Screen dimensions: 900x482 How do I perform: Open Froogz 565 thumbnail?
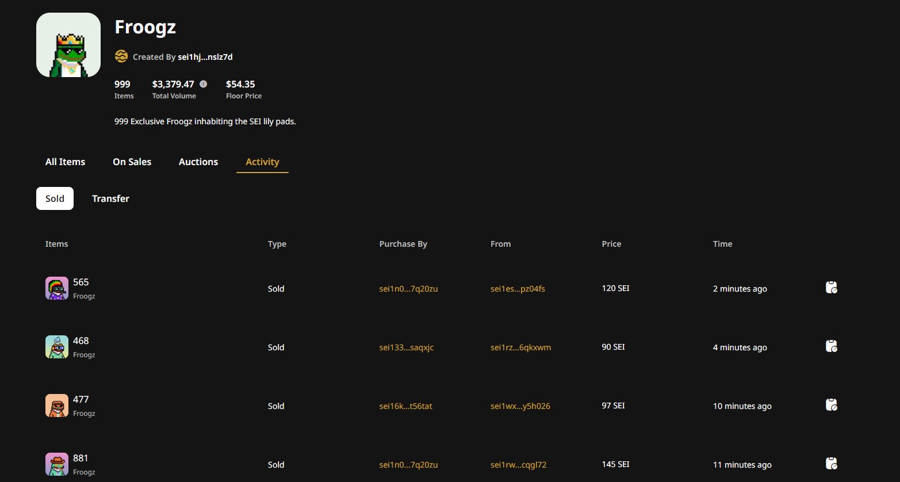[57, 288]
